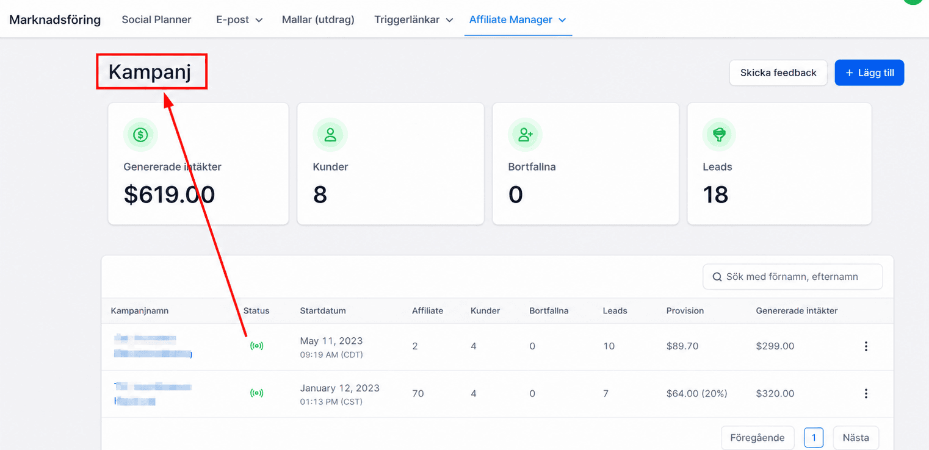This screenshot has width=929, height=450.
Task: Click the Kunder person icon
Action: click(x=330, y=135)
